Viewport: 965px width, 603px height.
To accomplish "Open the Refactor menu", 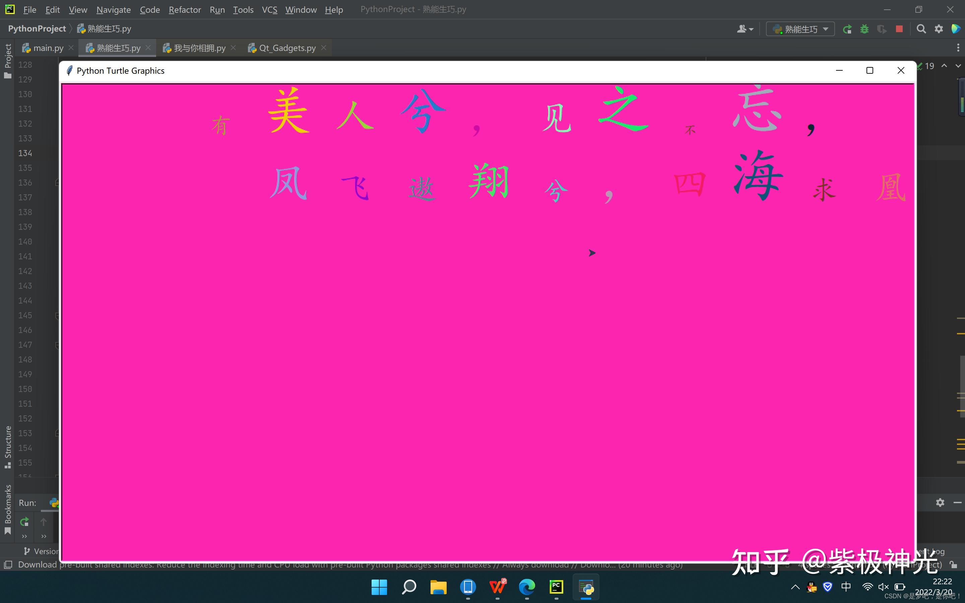I will coord(185,10).
